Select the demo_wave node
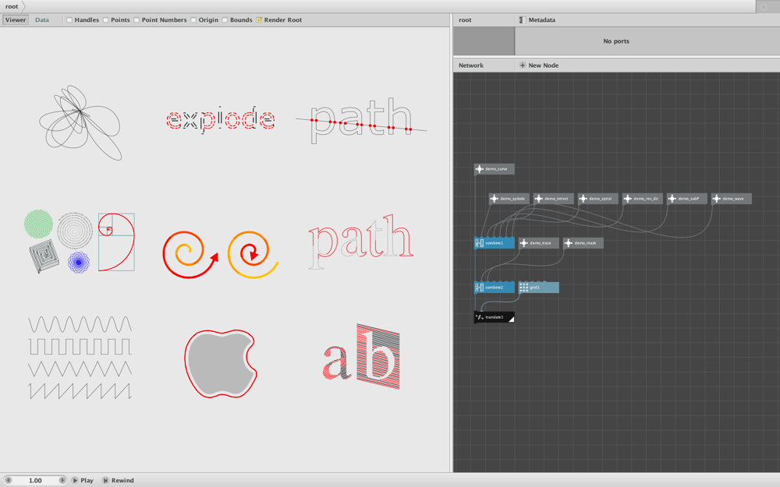Screen dimensions: 780x487 point(732,199)
